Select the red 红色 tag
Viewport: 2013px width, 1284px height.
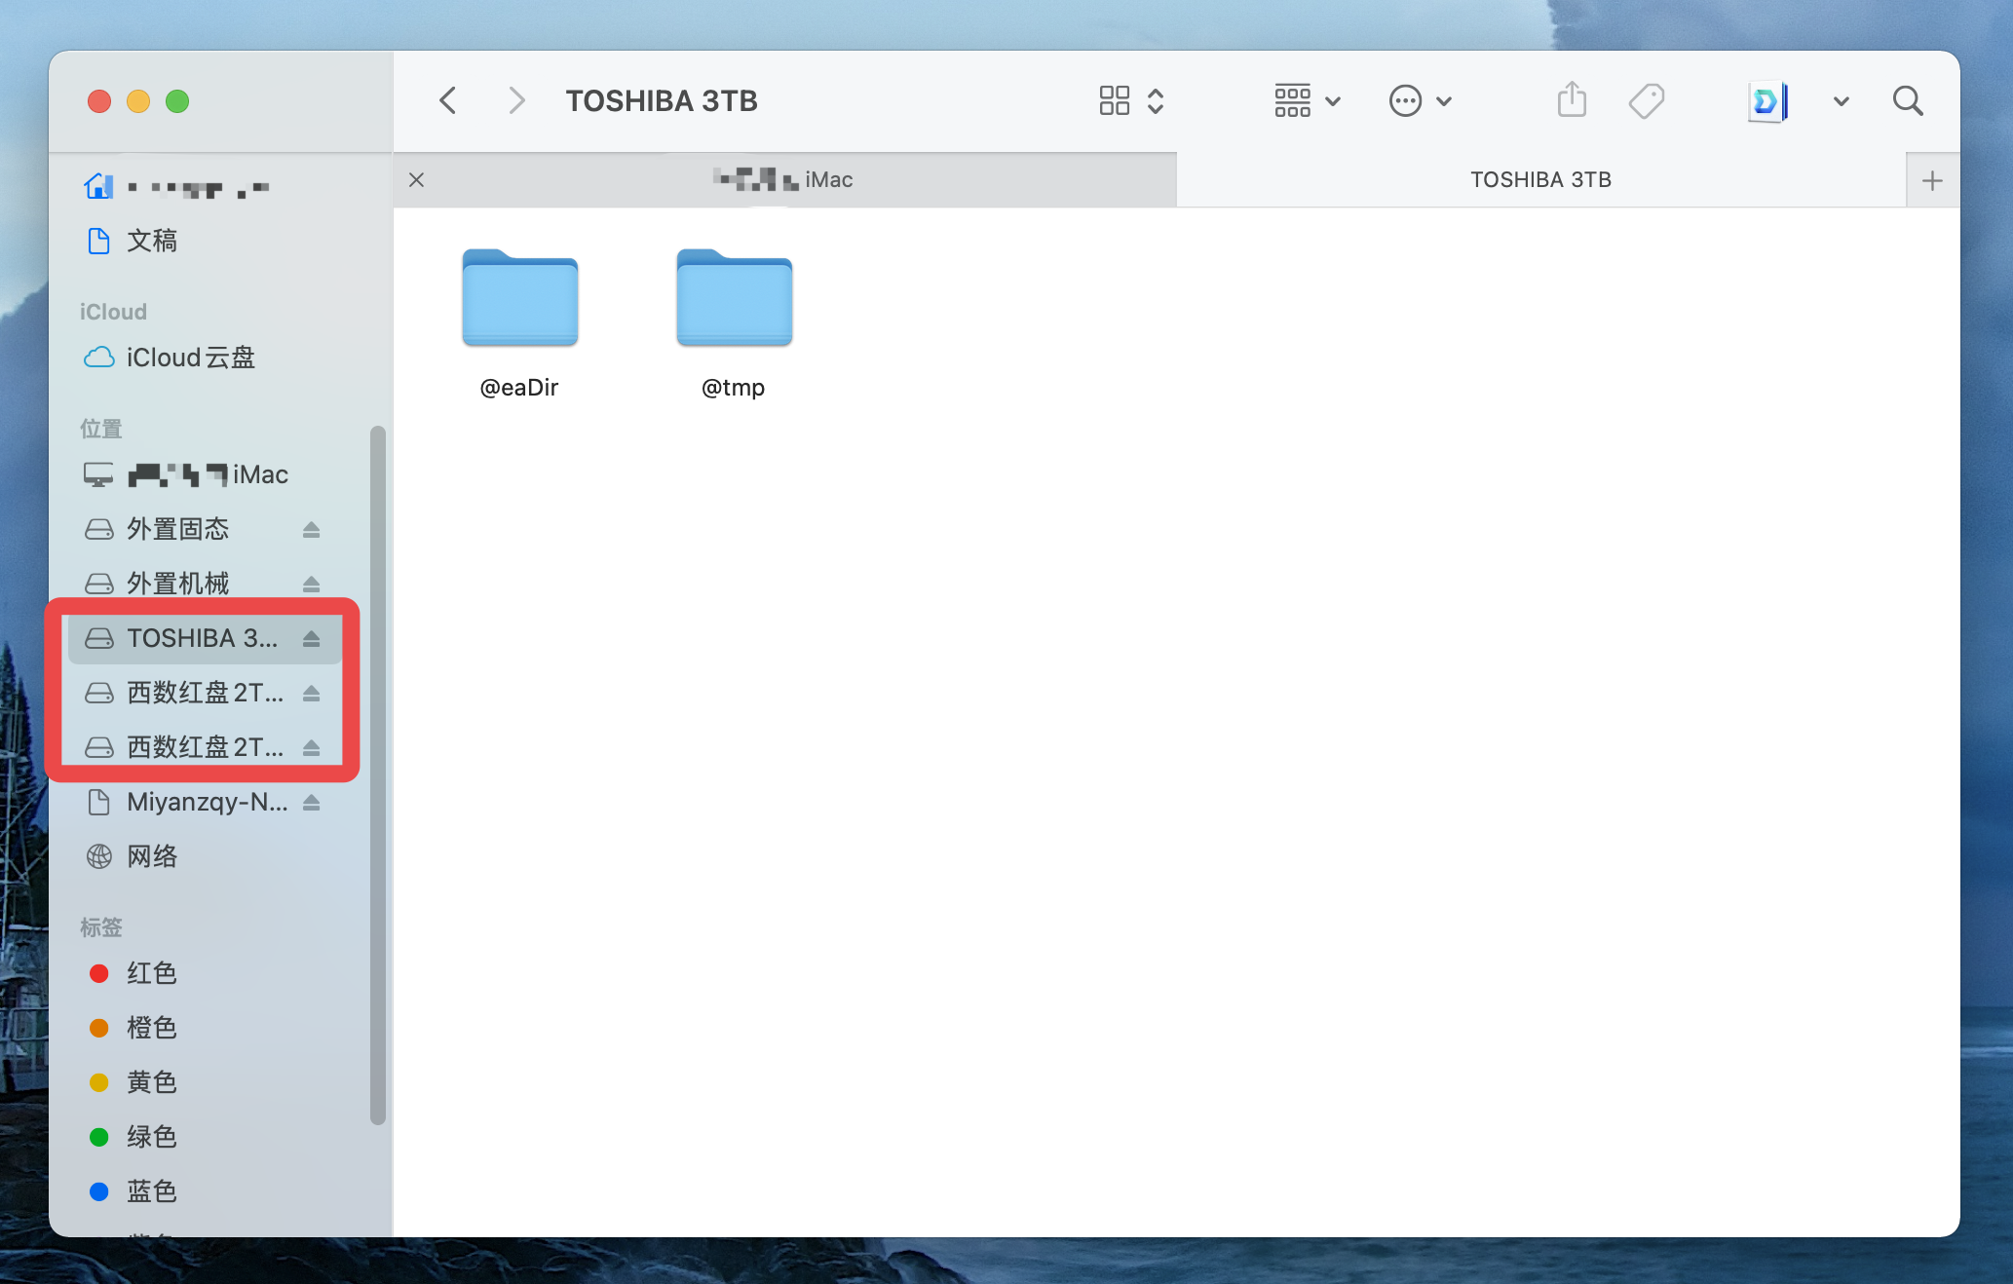152,973
